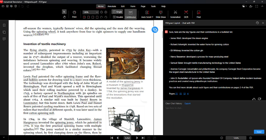
Task: Zoom in with the ribbon plus icon
Action: (106, 12)
